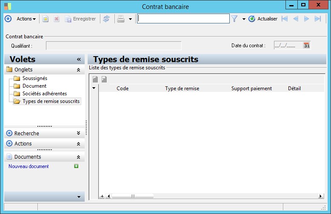Go to previous record arrow
The height and width of the screenshot is (214, 331).
[x=296, y=19]
